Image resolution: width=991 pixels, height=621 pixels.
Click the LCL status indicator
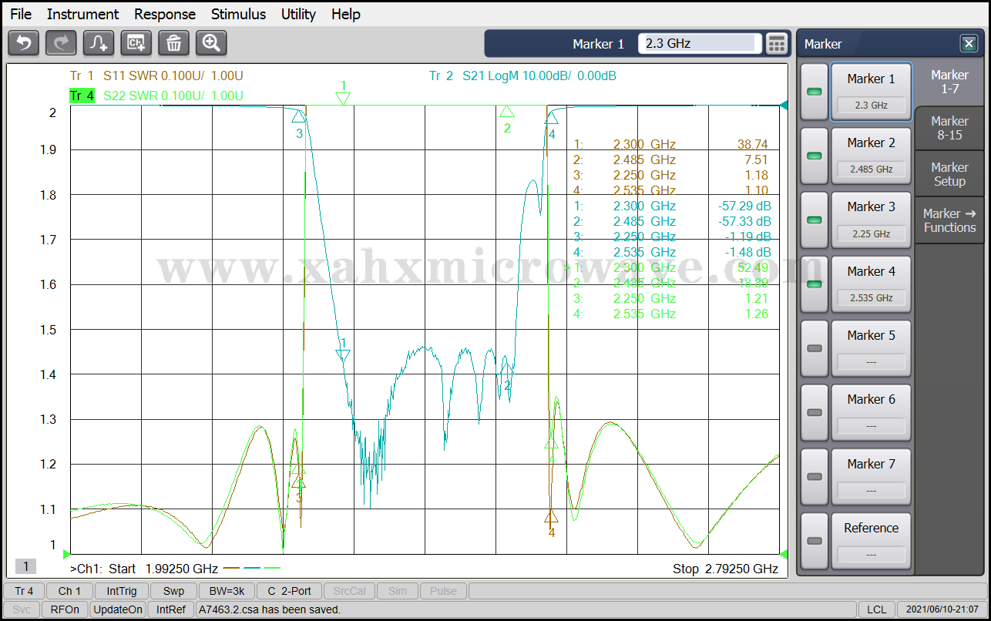[x=876, y=609]
